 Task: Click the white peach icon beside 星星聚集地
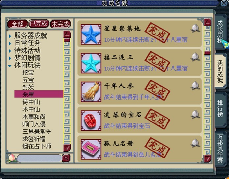click(x=195, y=28)
